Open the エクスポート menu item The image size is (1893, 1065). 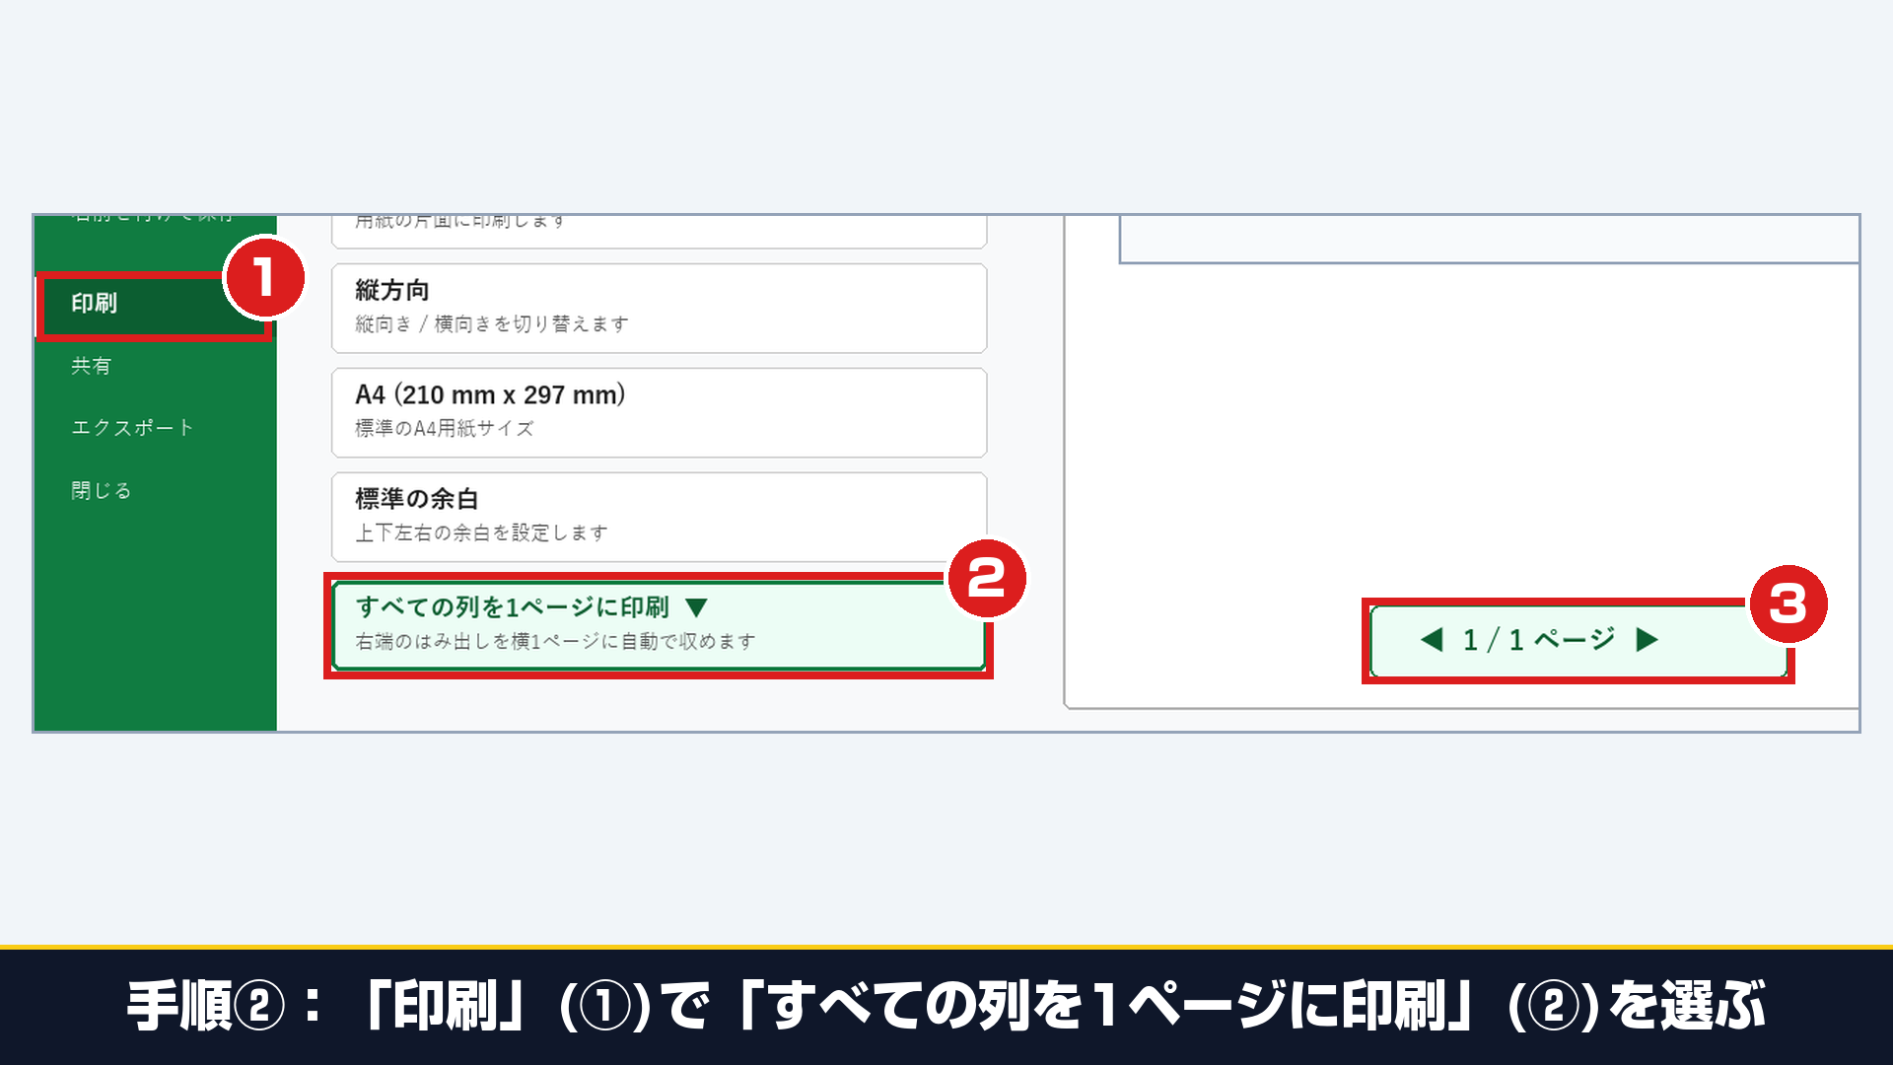point(132,428)
